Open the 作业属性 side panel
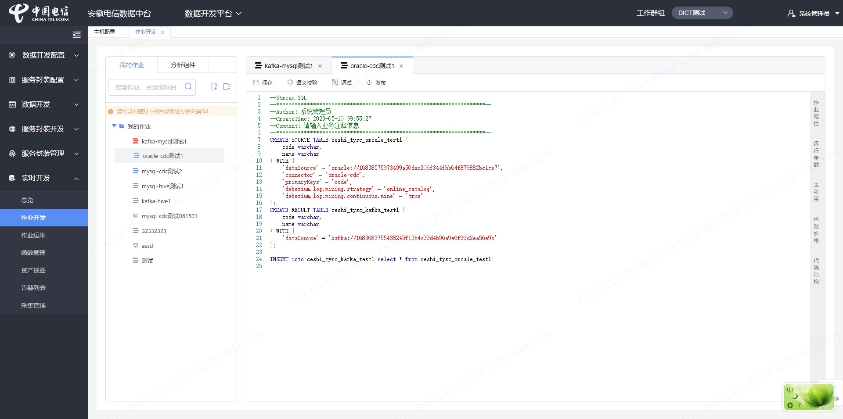Screen dimensions: 843x419 click(816, 113)
